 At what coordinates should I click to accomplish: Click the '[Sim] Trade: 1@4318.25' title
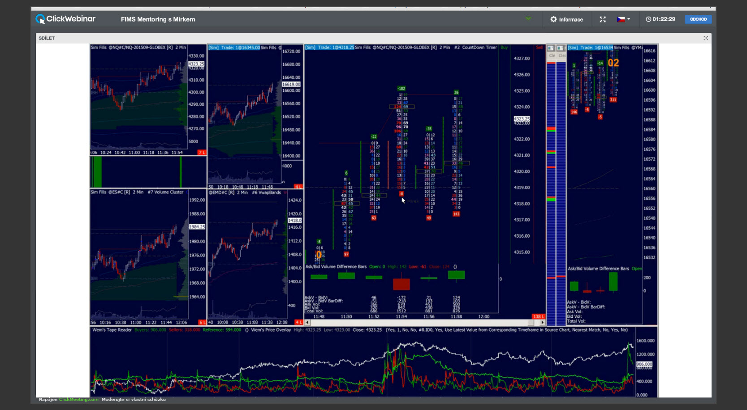(329, 47)
